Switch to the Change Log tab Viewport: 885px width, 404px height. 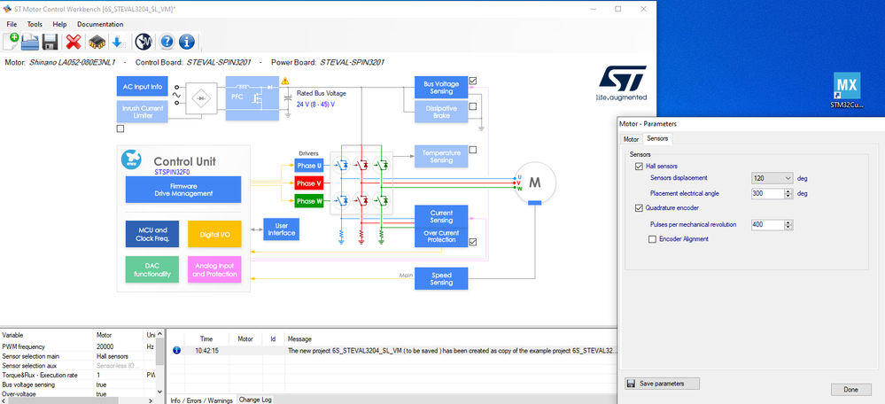(255, 400)
